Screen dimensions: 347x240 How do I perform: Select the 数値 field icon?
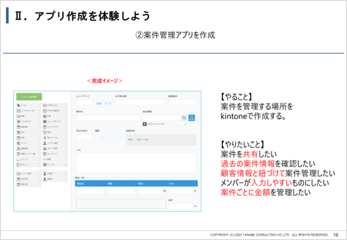point(19,116)
